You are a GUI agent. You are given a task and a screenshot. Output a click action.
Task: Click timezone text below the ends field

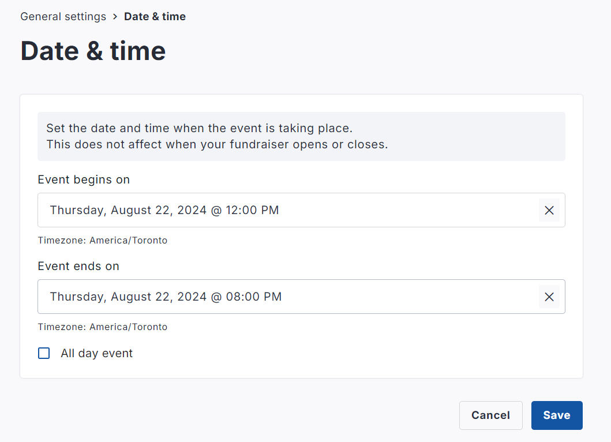(x=103, y=327)
